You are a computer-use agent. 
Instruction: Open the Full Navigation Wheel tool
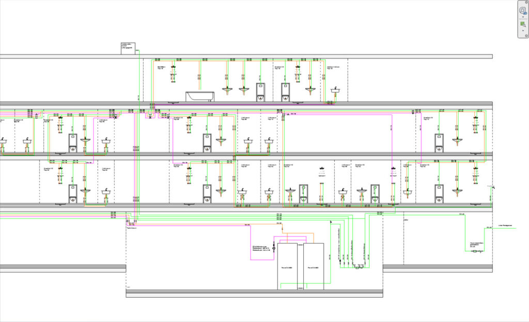pos(522,10)
